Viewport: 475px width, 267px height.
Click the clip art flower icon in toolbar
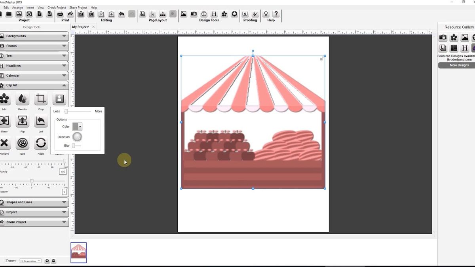[224, 14]
